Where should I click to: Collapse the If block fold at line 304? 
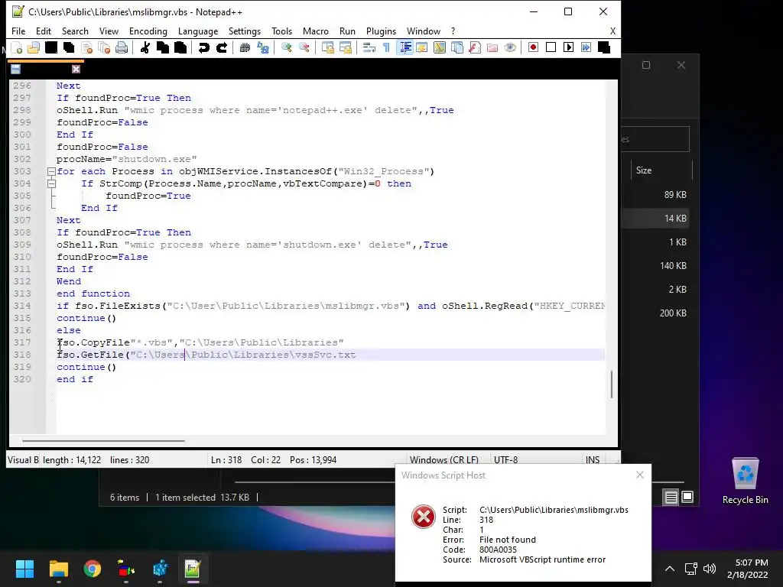click(51, 183)
